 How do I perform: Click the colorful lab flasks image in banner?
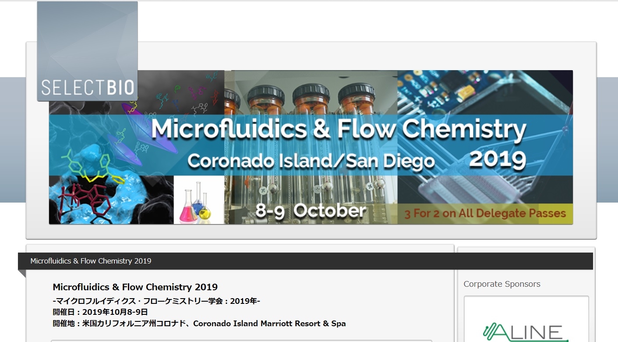coord(199,200)
